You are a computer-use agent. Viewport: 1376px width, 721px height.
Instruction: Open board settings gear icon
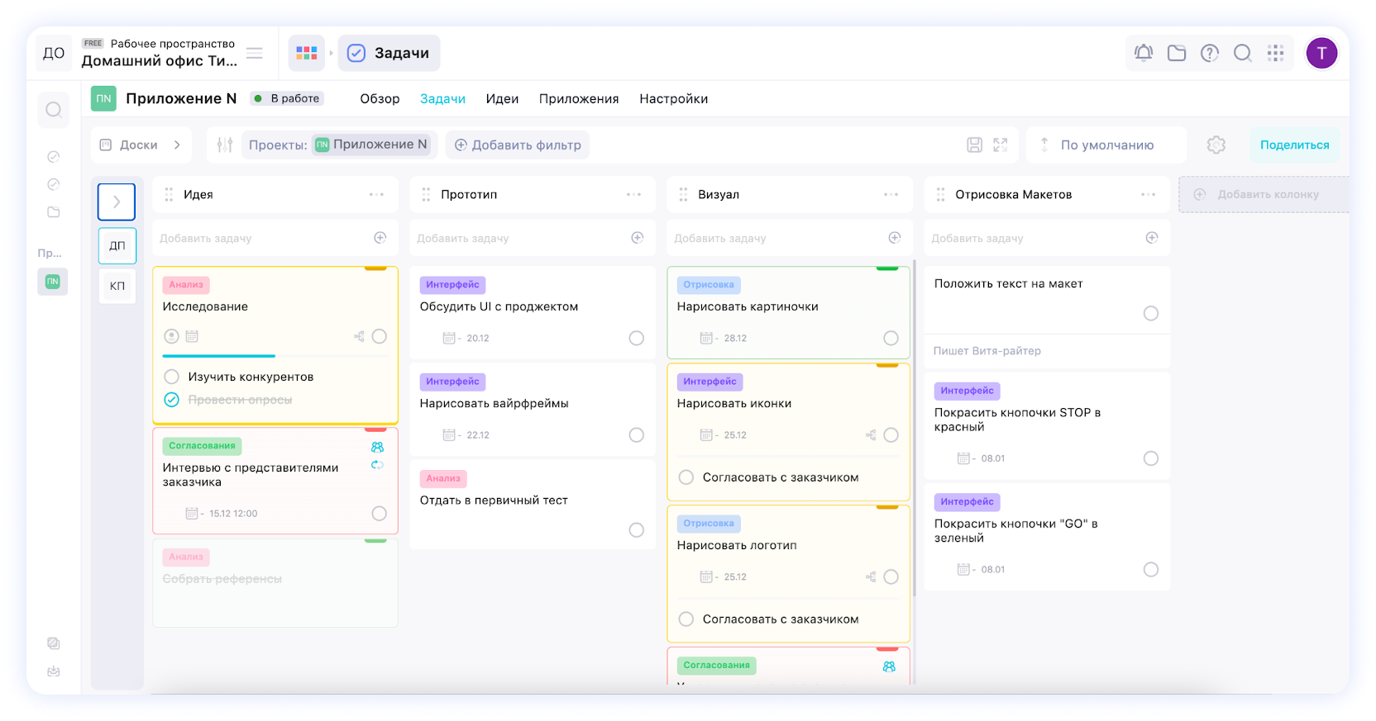[x=1216, y=145]
